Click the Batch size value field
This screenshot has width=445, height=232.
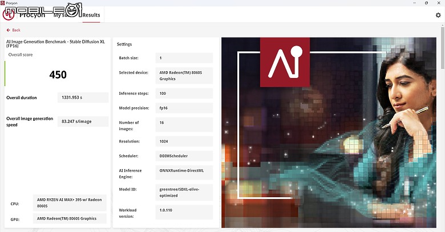coord(184,58)
